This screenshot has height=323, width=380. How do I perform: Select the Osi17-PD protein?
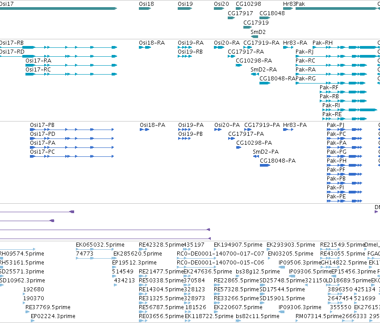coord(72,138)
